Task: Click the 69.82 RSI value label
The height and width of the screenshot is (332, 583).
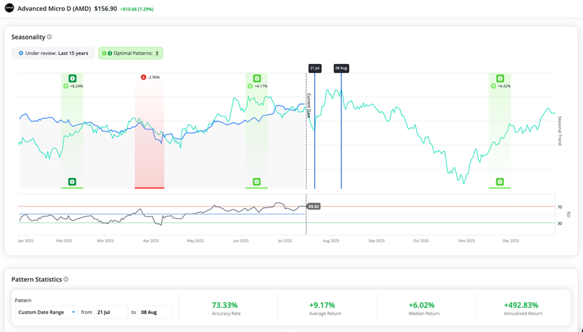Action: tap(314, 206)
